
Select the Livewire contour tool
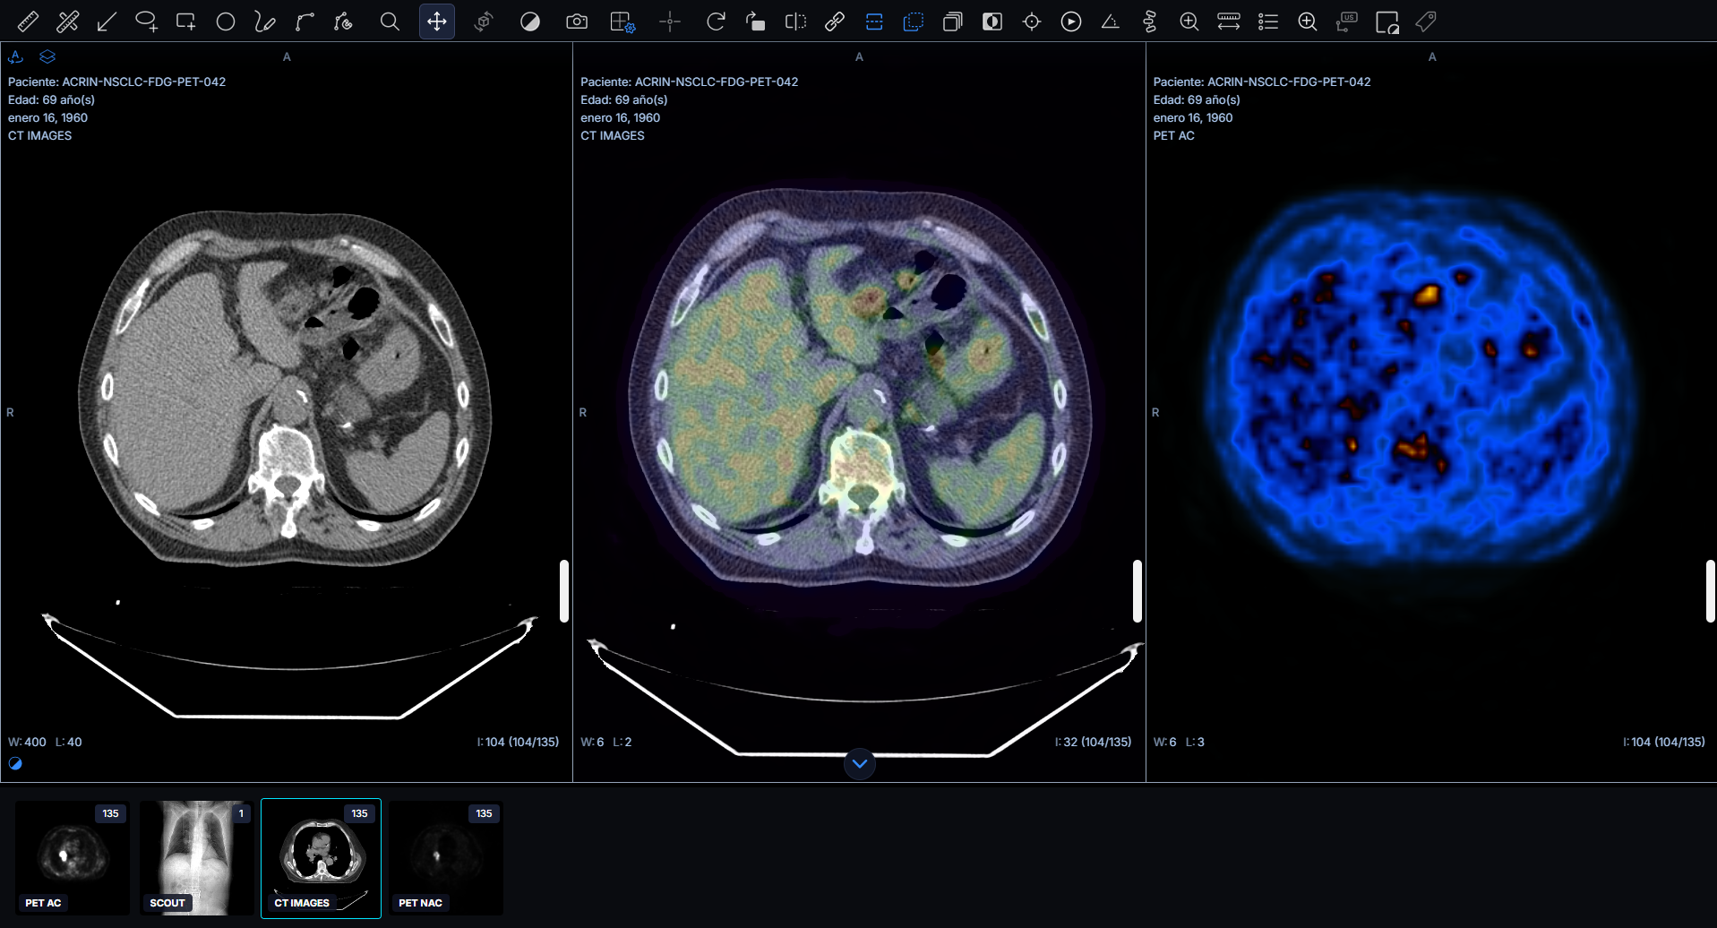[344, 21]
